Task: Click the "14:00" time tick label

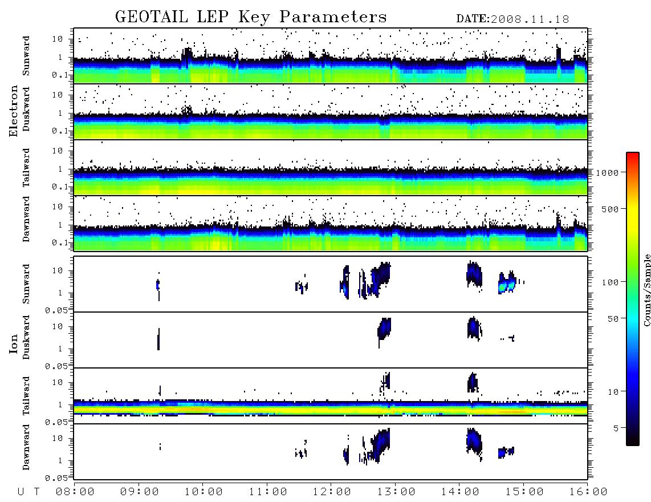Action: pos(460,492)
